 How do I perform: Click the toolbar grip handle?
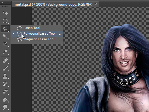[x=5, y=7]
